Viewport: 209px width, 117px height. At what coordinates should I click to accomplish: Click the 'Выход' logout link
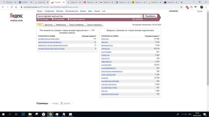coord(200,11)
